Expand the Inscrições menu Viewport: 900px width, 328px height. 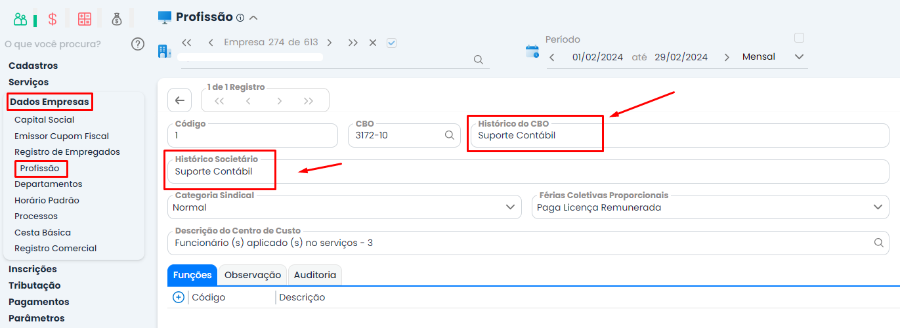(33, 269)
